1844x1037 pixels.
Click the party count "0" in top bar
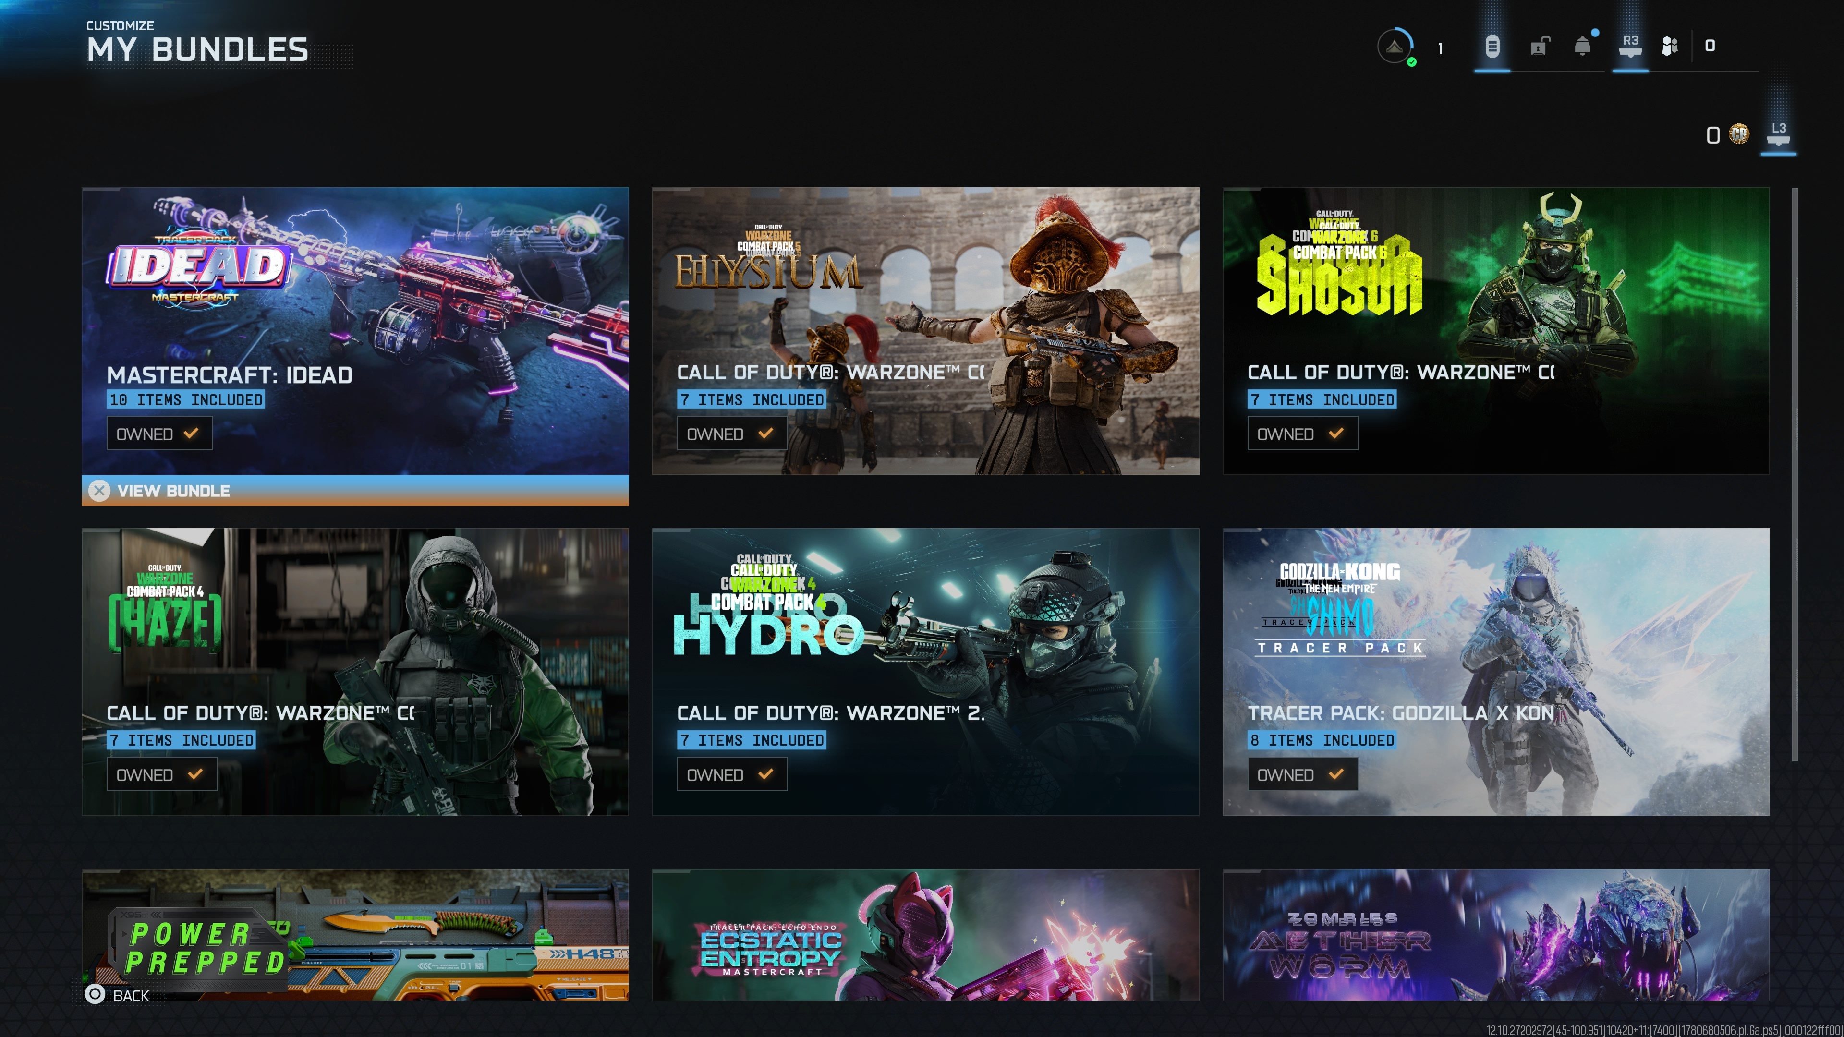coord(1710,46)
